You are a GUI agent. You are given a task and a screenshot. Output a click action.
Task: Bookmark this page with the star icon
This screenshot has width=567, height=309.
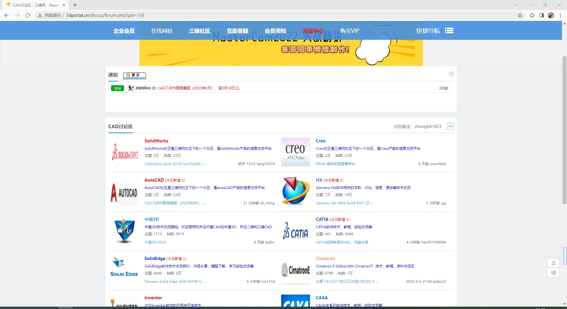[x=520, y=15]
